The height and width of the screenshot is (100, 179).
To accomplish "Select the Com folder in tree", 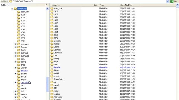I will [23, 59].
